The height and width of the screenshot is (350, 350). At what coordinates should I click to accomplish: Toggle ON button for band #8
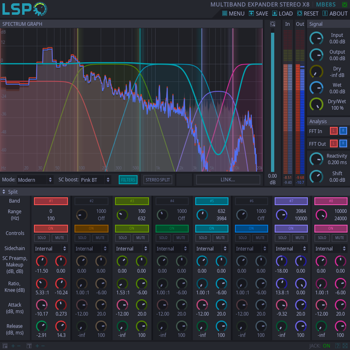[331, 228]
